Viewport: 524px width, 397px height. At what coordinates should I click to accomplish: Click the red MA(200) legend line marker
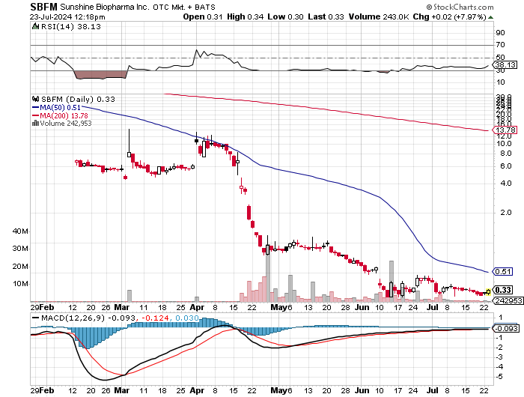[x=35, y=115]
